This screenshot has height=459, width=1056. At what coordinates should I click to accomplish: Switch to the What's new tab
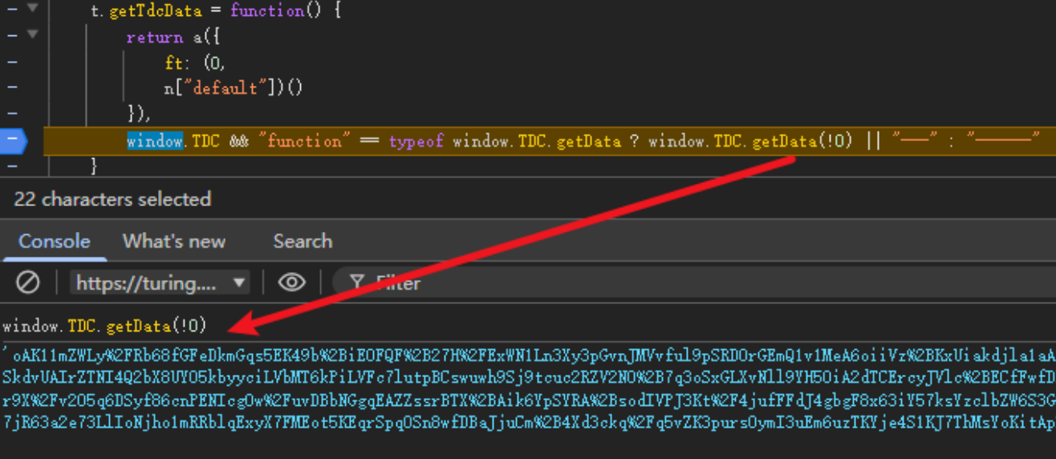pos(174,241)
